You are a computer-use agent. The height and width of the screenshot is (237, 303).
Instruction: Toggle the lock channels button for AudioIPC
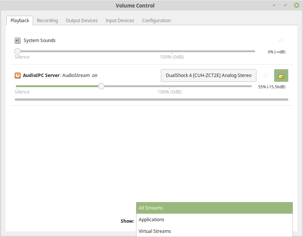coord(281,75)
